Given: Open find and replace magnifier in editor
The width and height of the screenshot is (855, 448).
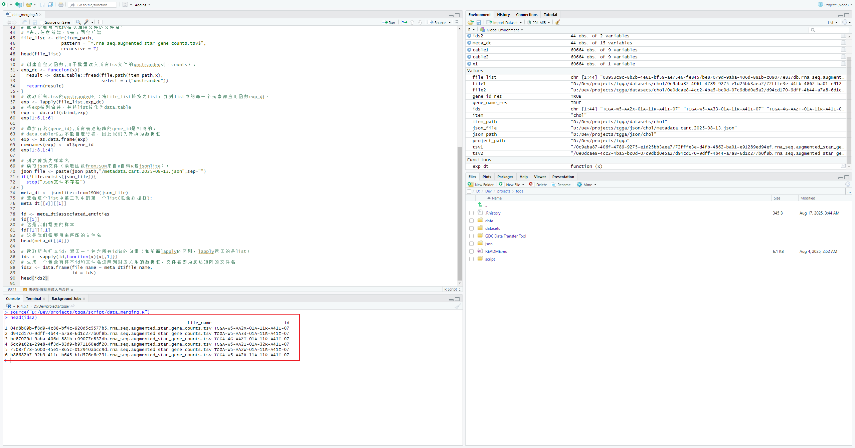Looking at the screenshot, I should [78, 22].
